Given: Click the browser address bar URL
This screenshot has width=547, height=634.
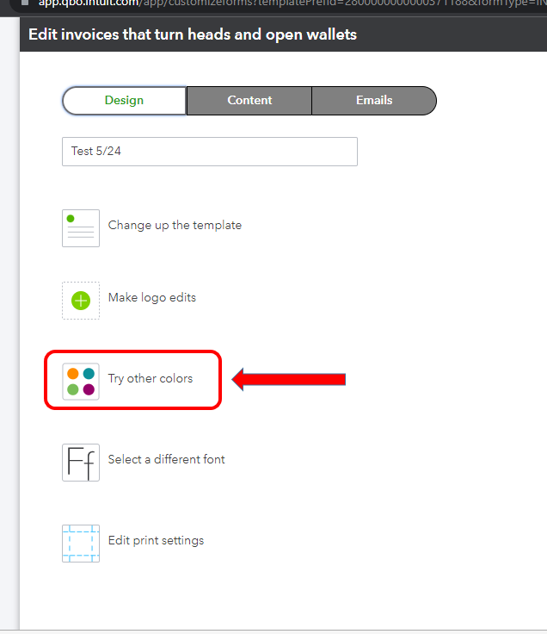Looking at the screenshot, I should click(292, 3).
